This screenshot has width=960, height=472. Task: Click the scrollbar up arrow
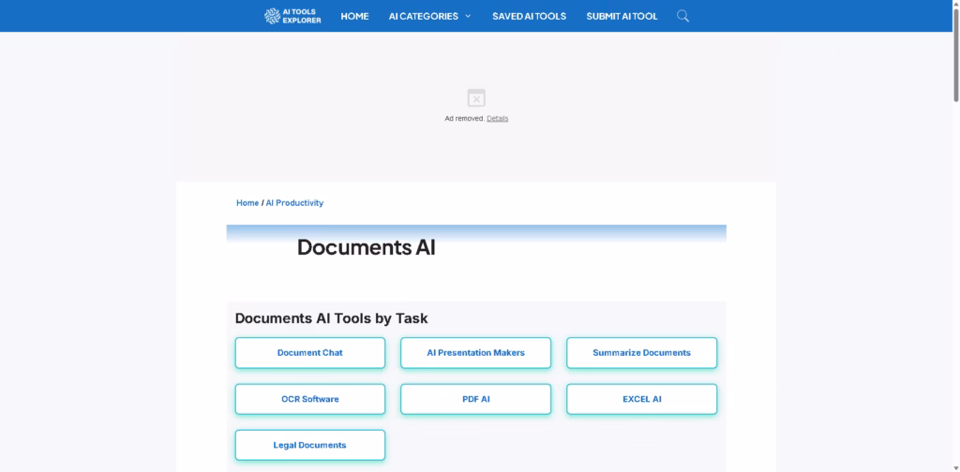click(x=955, y=5)
